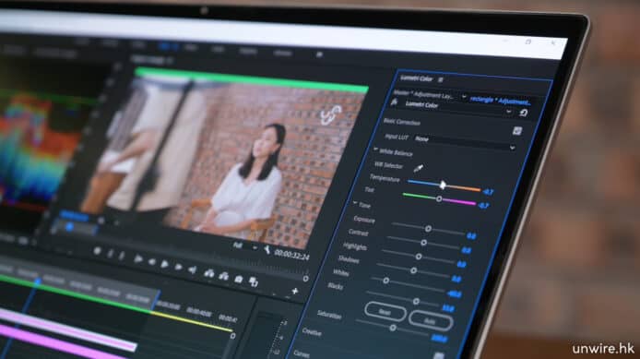Click the timeline horizontal zoom scroll handle
The image size is (640, 359).
[232, 336]
